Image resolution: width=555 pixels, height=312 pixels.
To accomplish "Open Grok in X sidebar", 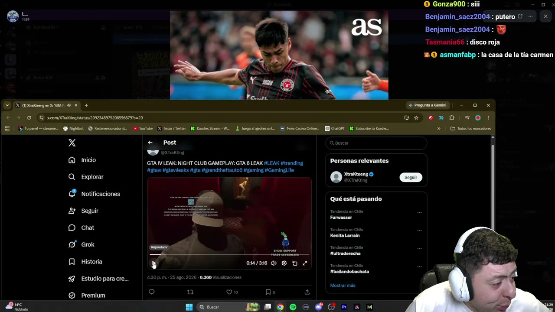I will [81, 244].
